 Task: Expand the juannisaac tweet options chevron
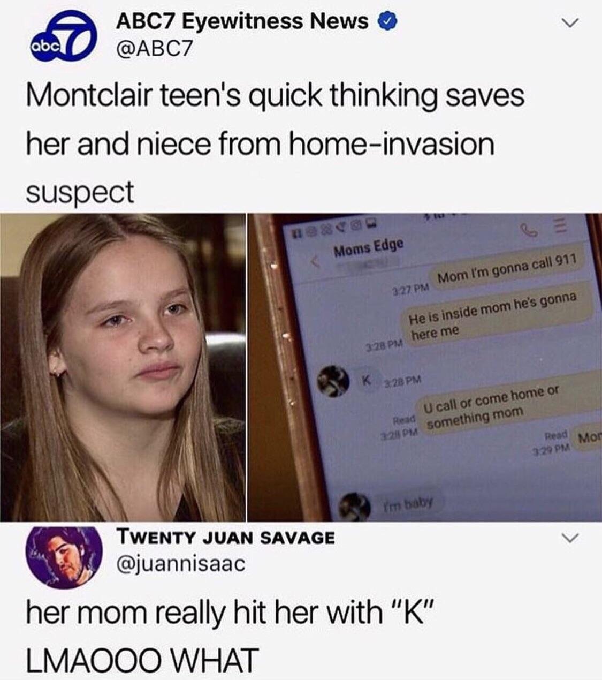[570, 537]
